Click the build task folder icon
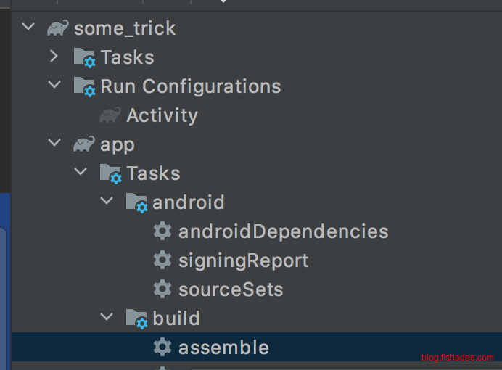 coord(136,318)
